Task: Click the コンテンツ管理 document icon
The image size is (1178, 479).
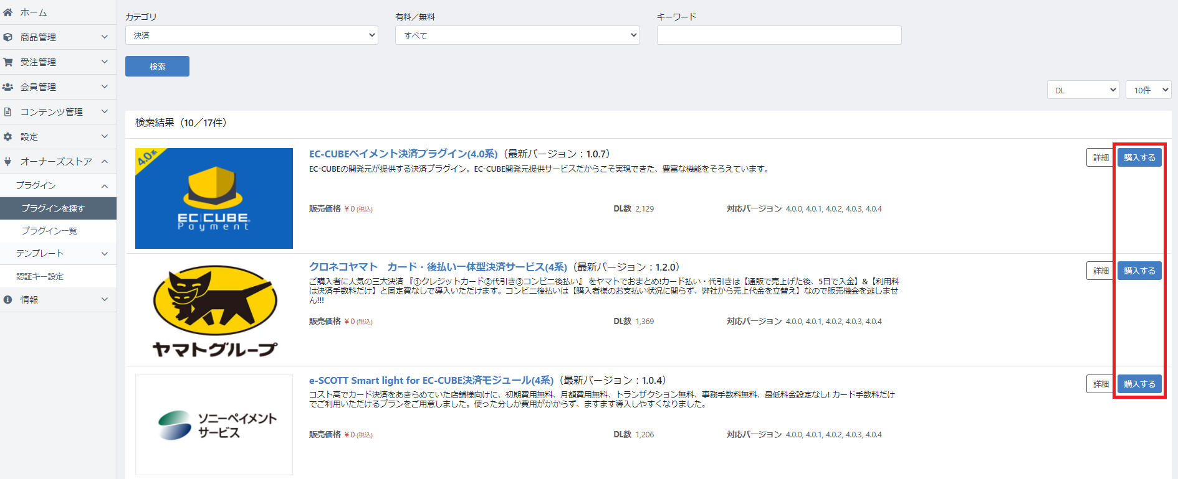Action: 8,112
